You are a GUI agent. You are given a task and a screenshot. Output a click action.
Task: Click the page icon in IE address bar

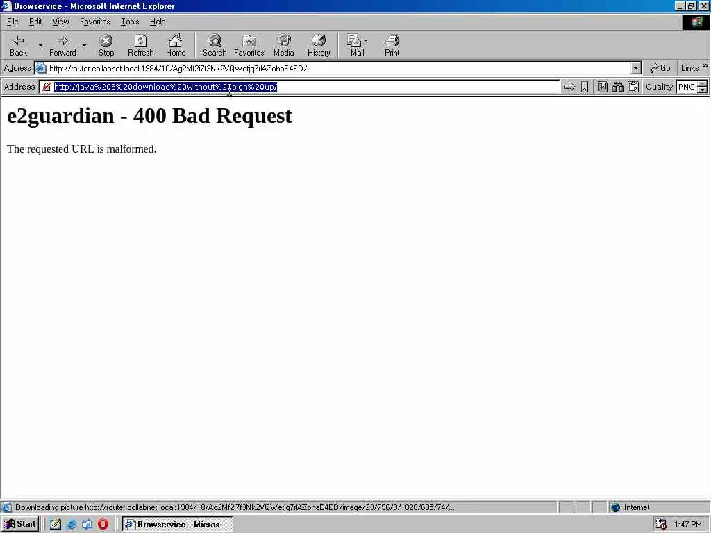pyautogui.click(x=41, y=69)
